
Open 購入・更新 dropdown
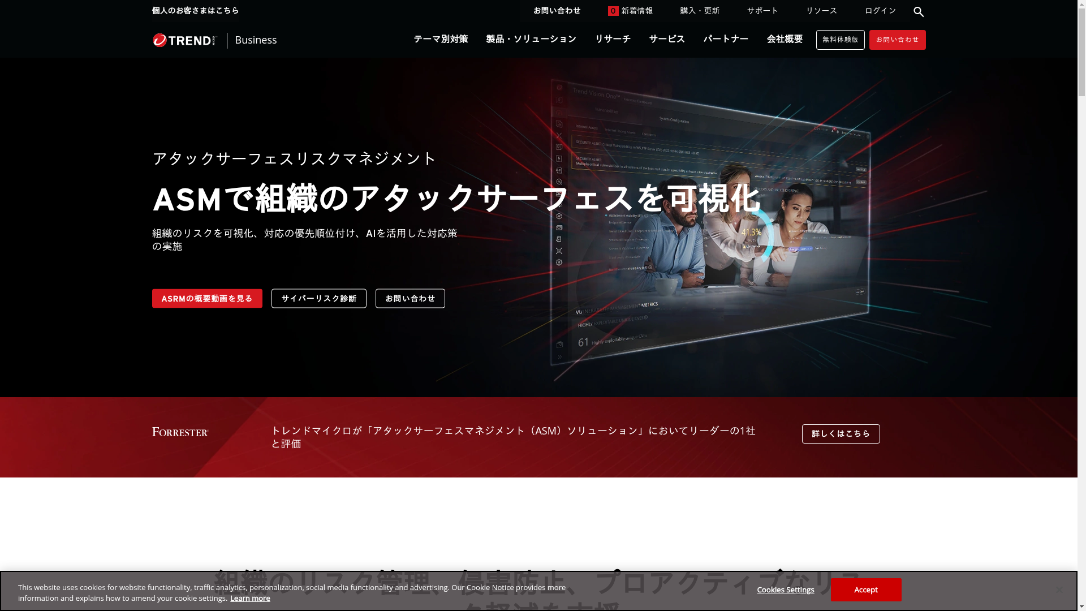click(x=700, y=11)
